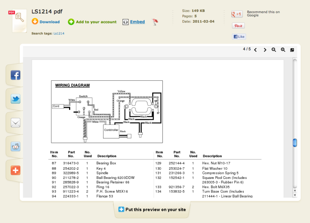Click the Size: 149 KB text
The width and height of the screenshot is (310, 223).
coord(193,11)
